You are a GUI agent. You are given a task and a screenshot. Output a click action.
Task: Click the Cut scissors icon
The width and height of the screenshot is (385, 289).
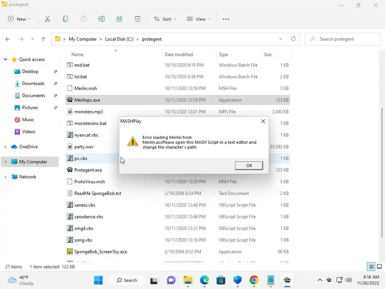point(47,19)
